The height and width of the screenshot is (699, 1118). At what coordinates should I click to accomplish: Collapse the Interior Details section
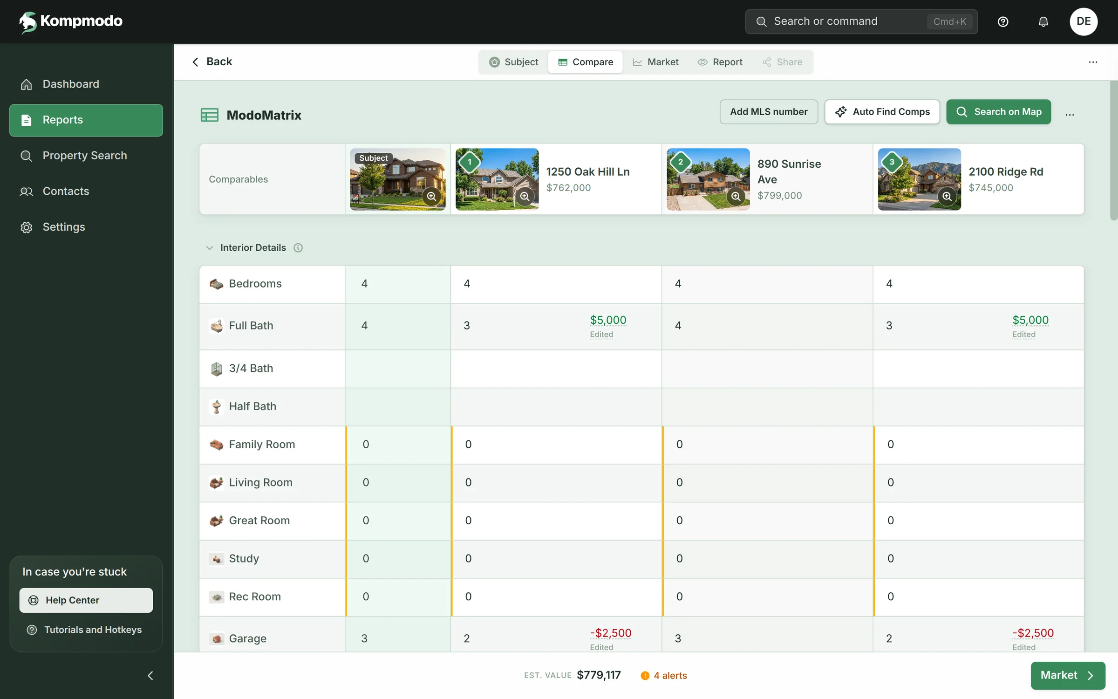tap(210, 248)
